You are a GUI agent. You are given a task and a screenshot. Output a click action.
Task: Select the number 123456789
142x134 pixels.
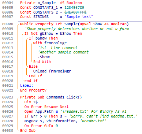[x=74, y=8]
